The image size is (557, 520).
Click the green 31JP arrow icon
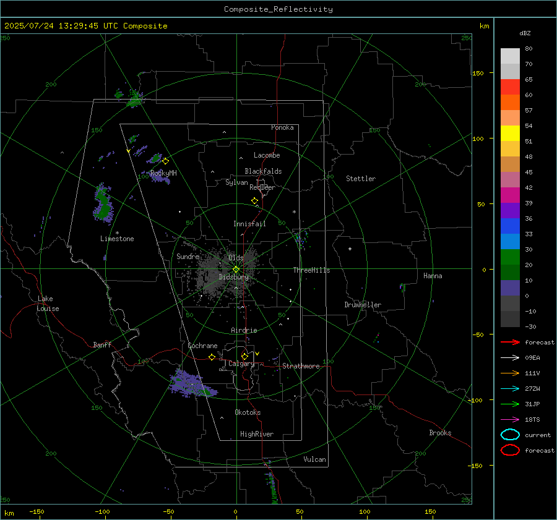(x=510, y=404)
